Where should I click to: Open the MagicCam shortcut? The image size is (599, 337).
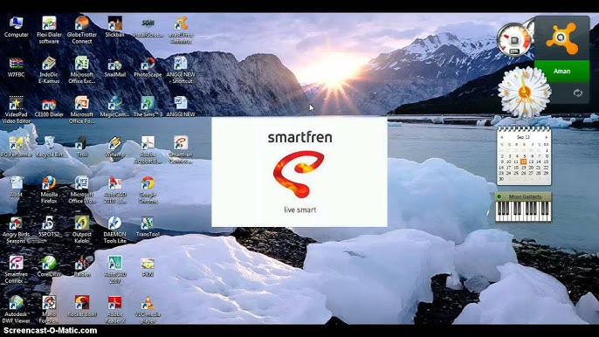tap(114, 107)
